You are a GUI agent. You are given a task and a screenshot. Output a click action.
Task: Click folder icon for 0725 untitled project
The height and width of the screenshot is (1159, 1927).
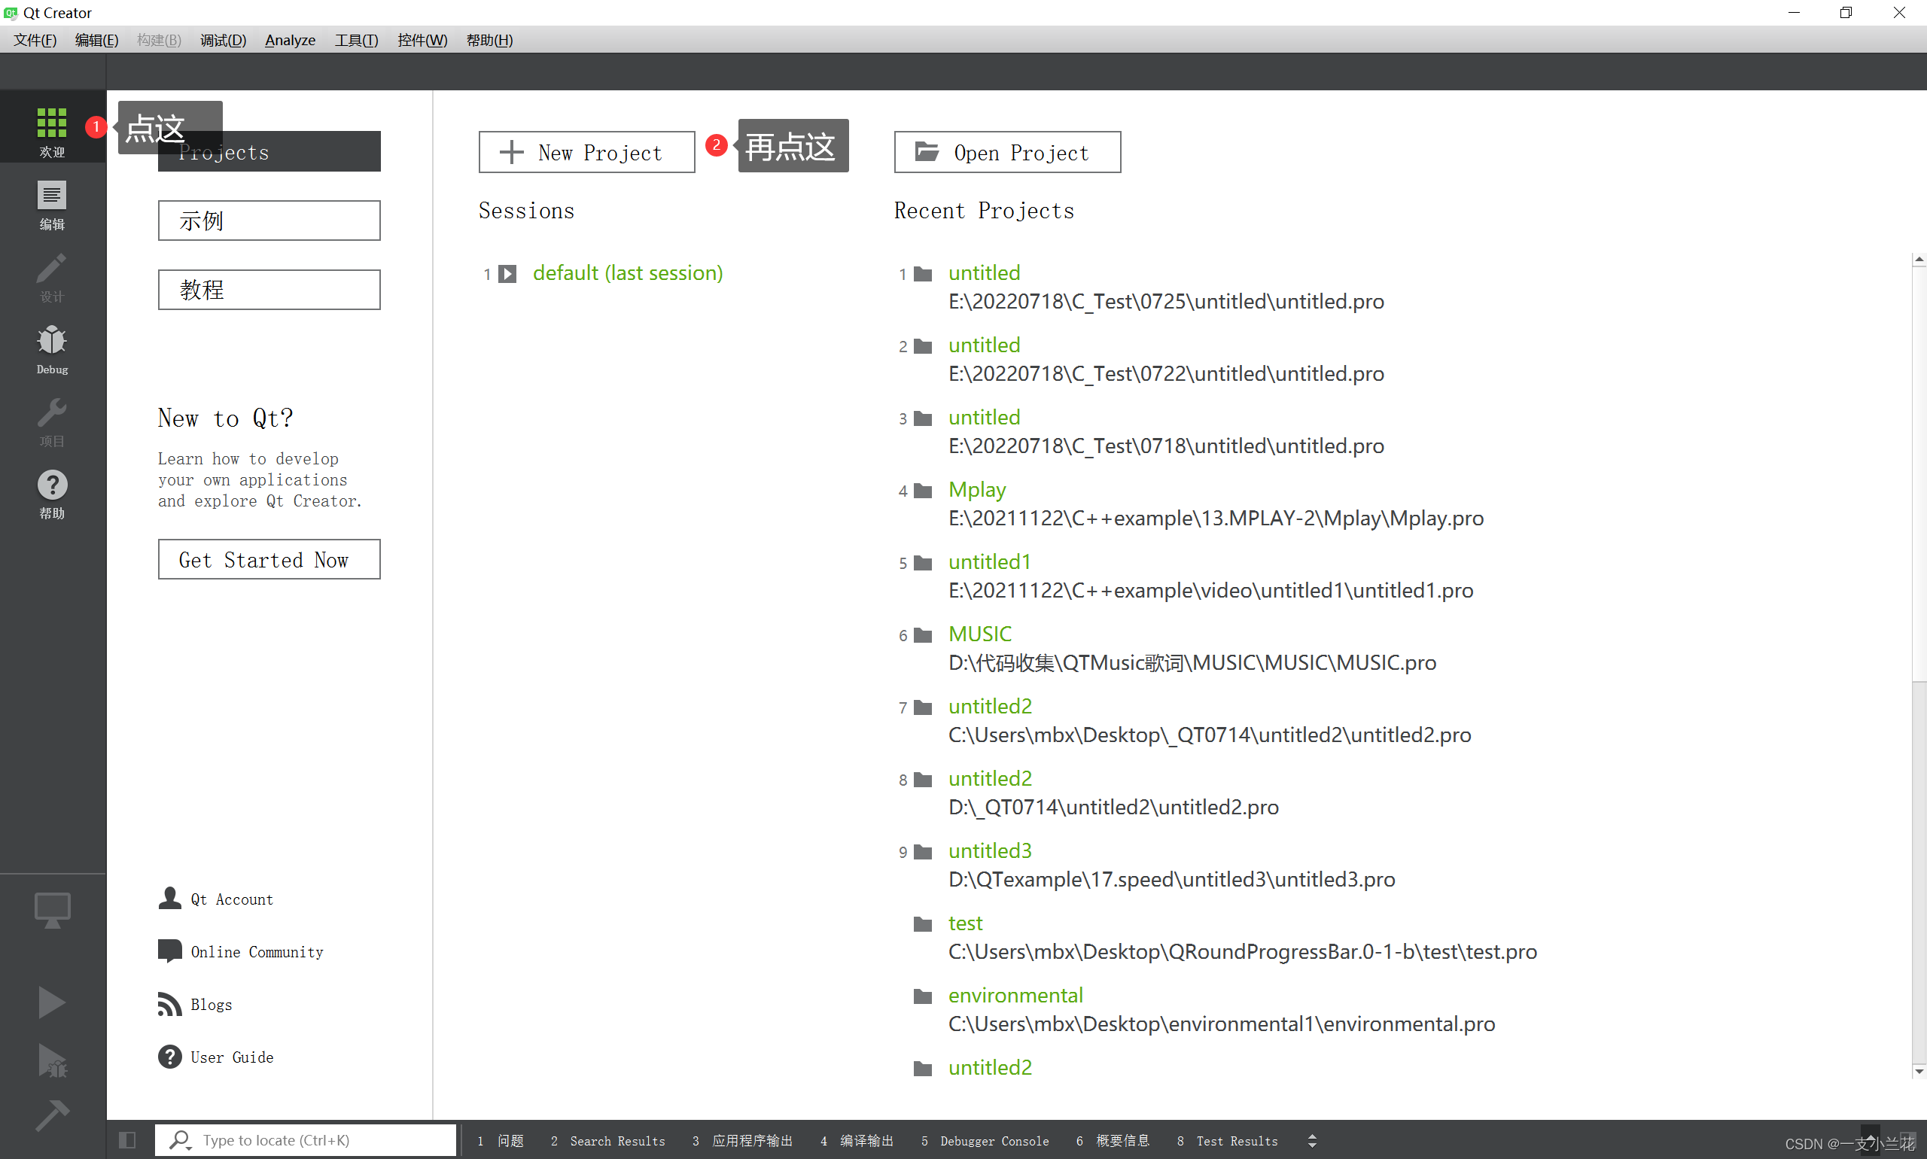pos(923,273)
